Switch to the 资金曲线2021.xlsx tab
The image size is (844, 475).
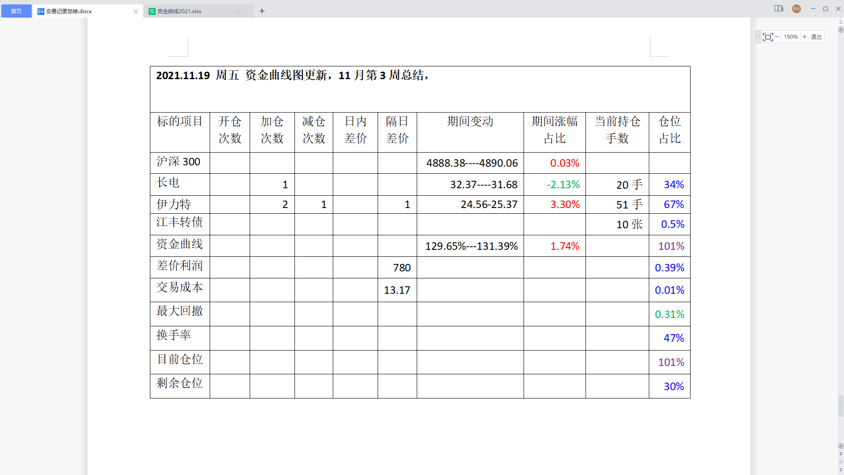(x=179, y=11)
